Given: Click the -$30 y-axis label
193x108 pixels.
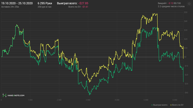Looking at the screenshot, I should coord(186,84).
